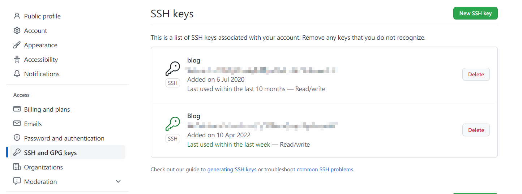This screenshot has width=522, height=194.
Task: Click the Emails envelope icon
Action: [17, 124]
